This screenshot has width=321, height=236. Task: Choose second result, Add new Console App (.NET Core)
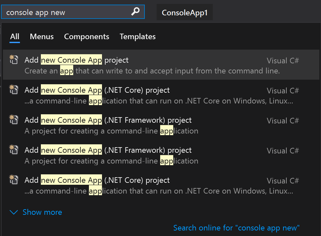pyautogui.click(x=161, y=95)
